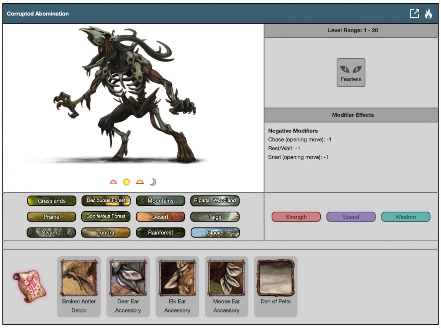Open Deer Ear Accessory item
Viewport: 441px width, 329px height.
[128, 278]
